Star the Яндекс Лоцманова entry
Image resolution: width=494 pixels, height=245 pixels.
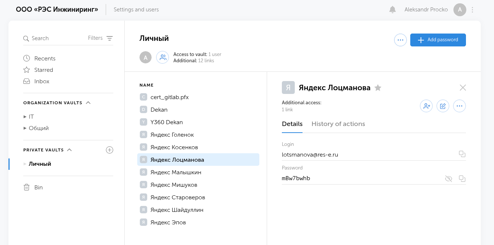pos(378,88)
